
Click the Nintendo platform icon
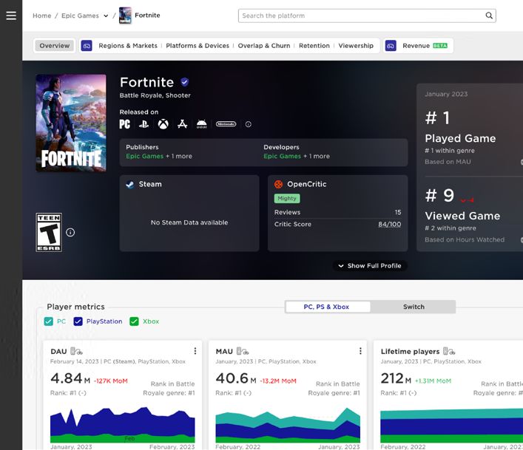click(226, 124)
